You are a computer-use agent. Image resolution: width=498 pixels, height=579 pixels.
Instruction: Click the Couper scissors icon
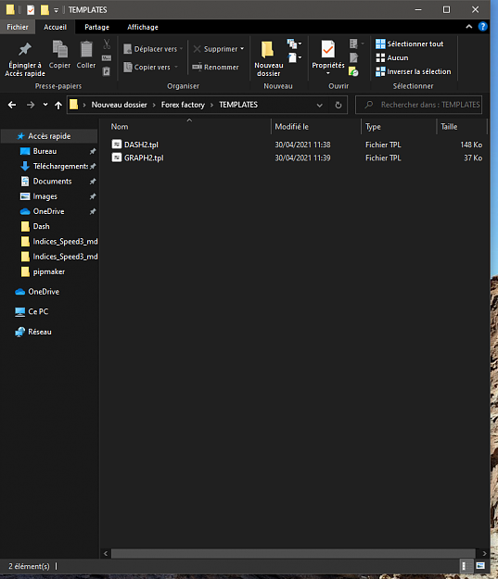click(x=107, y=44)
